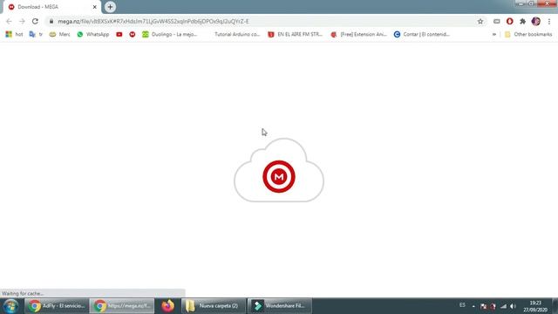Open the Windows Start button
Screen dimensions: 558x314
click(x=10, y=306)
